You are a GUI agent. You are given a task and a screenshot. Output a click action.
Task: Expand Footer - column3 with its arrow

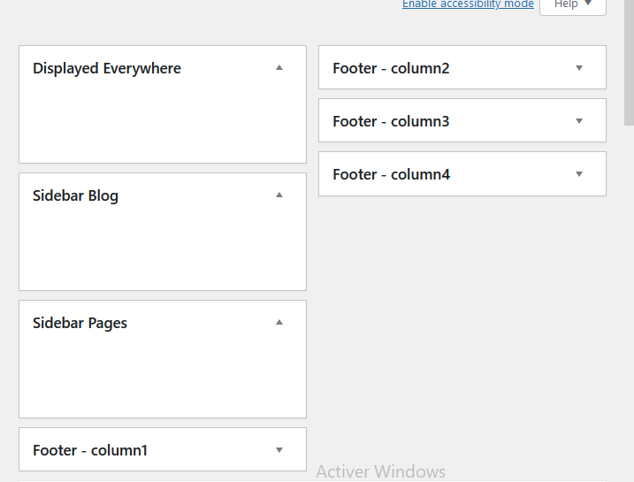tap(579, 121)
